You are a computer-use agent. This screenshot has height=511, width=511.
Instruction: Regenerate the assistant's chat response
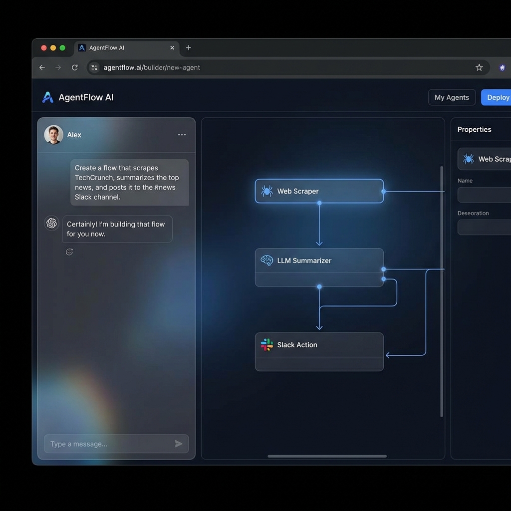click(69, 252)
